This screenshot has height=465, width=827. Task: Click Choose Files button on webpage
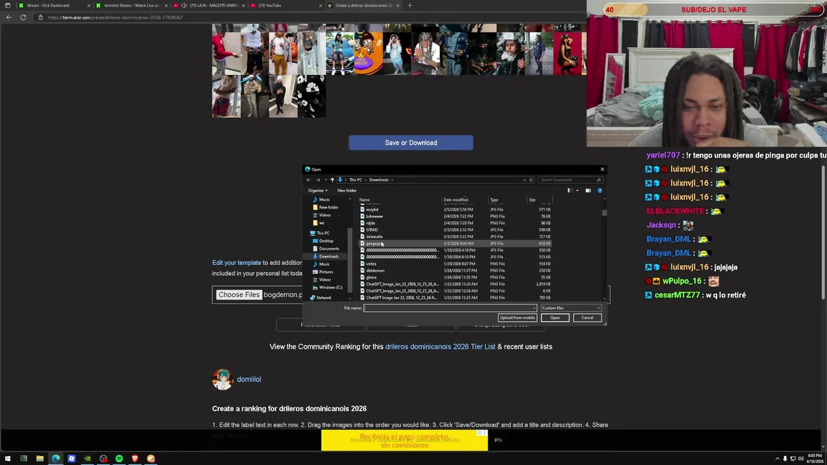pos(239,294)
